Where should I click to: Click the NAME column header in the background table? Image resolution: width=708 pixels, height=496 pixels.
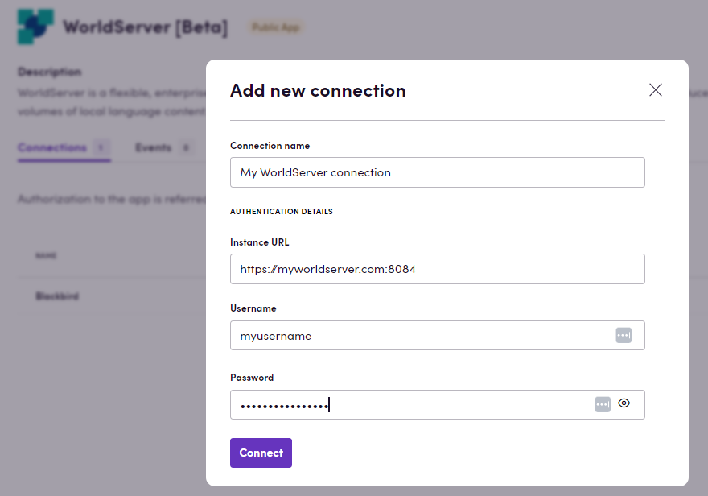tap(46, 256)
